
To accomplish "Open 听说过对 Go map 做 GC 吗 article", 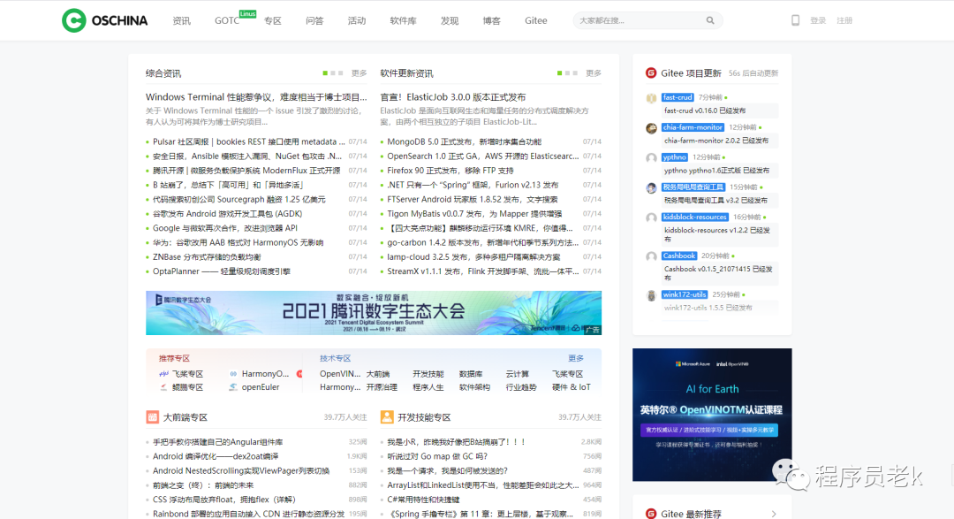I will [x=437, y=456].
